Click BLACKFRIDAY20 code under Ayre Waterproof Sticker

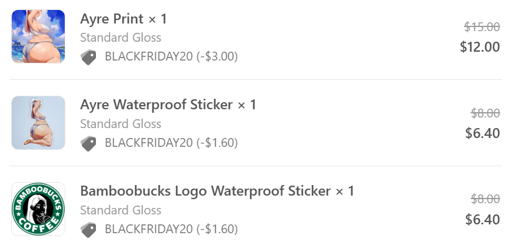(x=171, y=143)
